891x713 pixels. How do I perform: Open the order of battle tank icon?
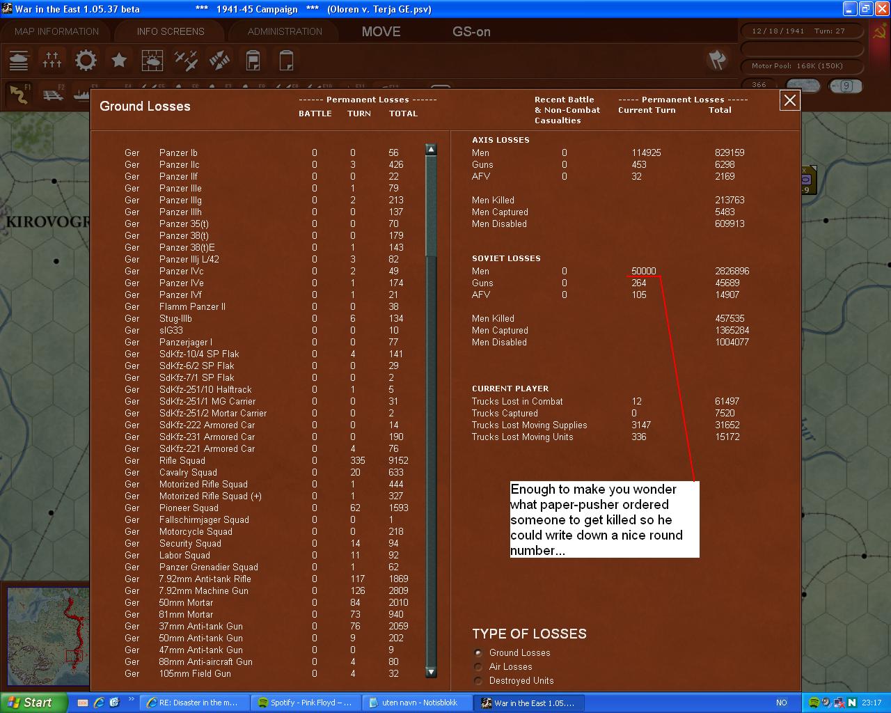click(19, 61)
